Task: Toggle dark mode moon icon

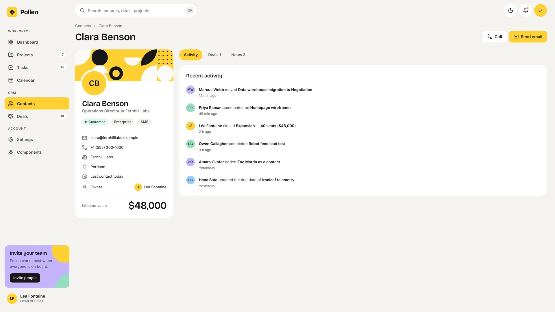Action: click(510, 10)
